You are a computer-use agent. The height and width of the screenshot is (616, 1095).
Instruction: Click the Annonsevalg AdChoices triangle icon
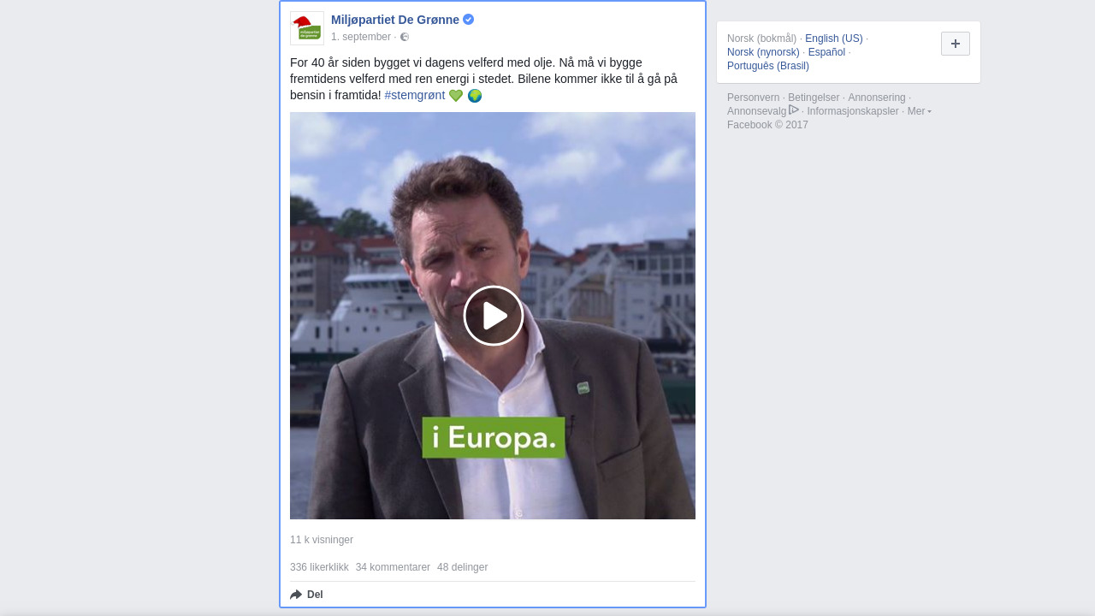[794, 110]
